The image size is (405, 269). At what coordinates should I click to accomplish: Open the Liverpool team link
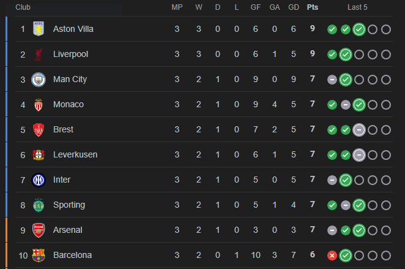click(70, 54)
